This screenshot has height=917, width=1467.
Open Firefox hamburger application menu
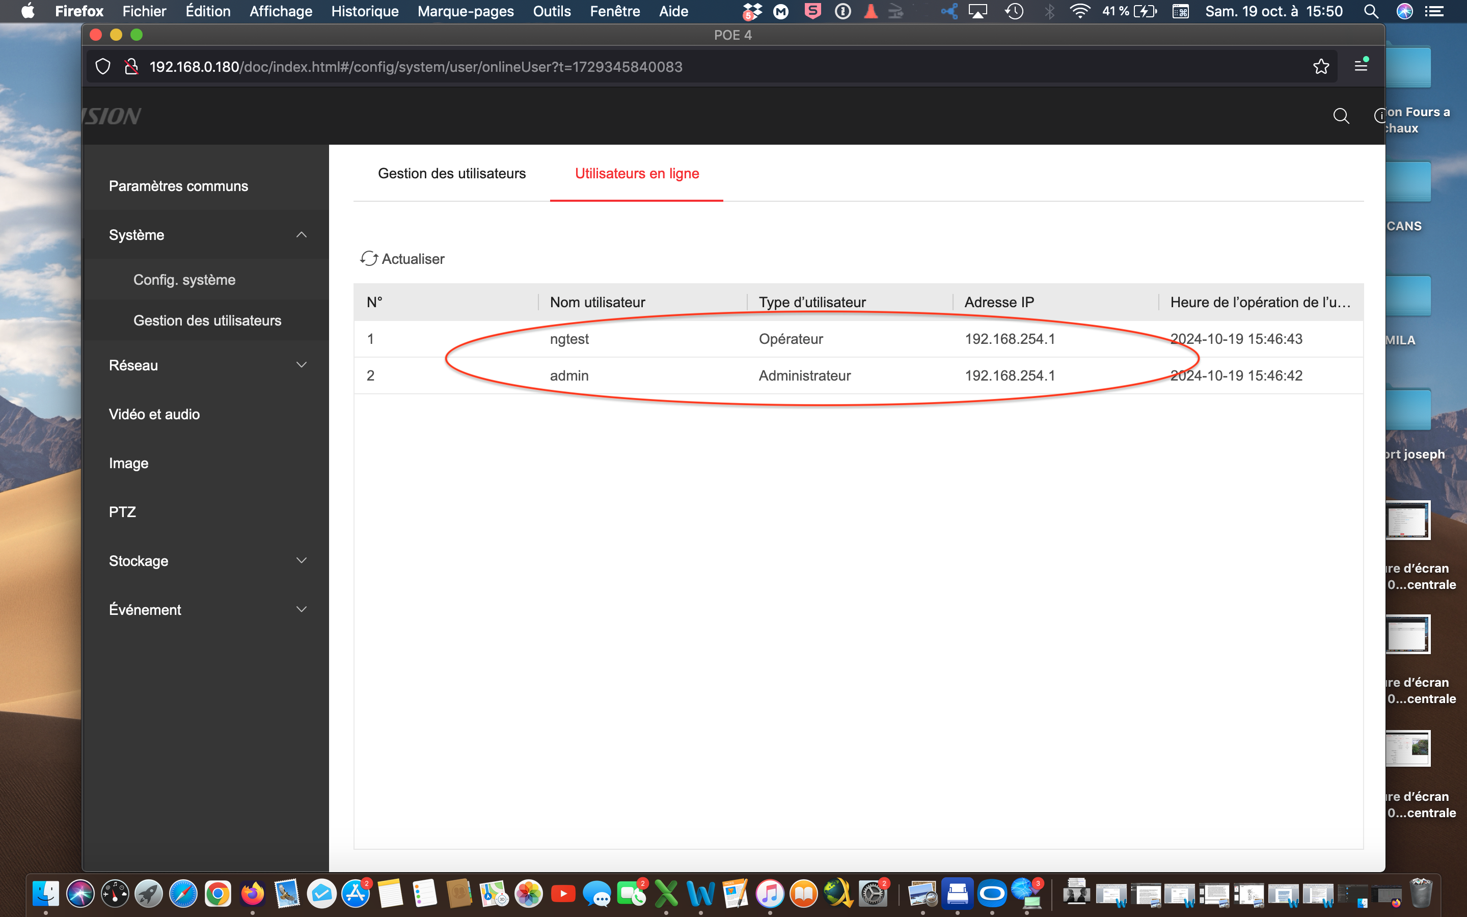click(1361, 66)
